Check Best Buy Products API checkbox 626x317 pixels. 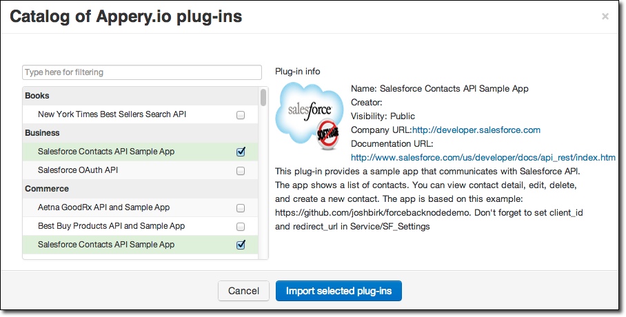(241, 227)
